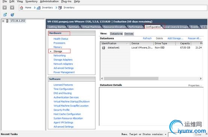Click the new virtual machine toolbar icon
Image resolution: width=208 pixels, height=137 pixels.
pos(5,15)
